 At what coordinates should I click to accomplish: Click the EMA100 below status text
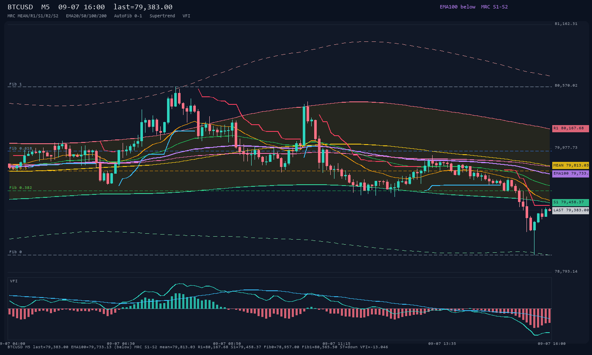point(458,7)
